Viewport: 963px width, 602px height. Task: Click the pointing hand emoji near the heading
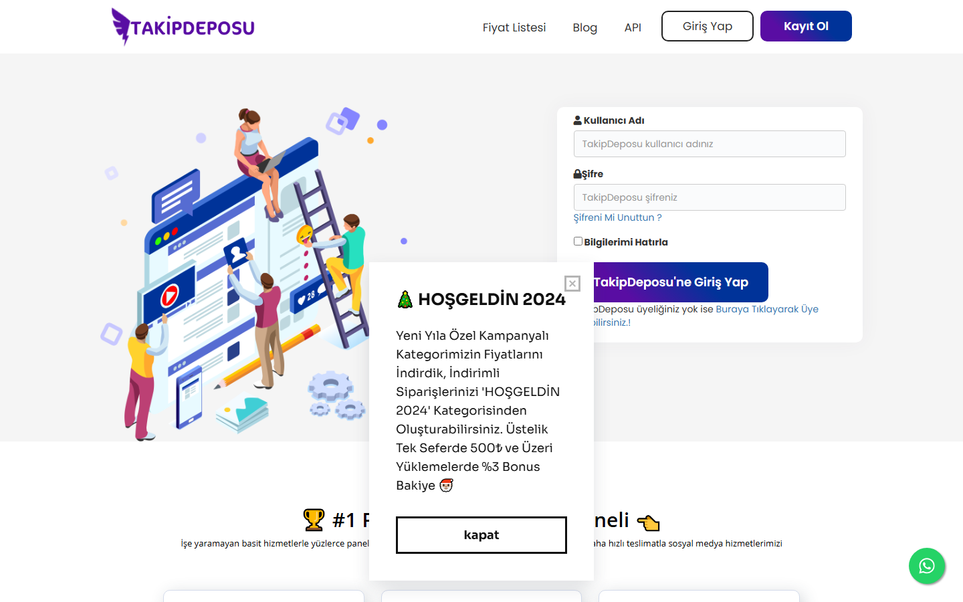pyautogui.click(x=648, y=522)
